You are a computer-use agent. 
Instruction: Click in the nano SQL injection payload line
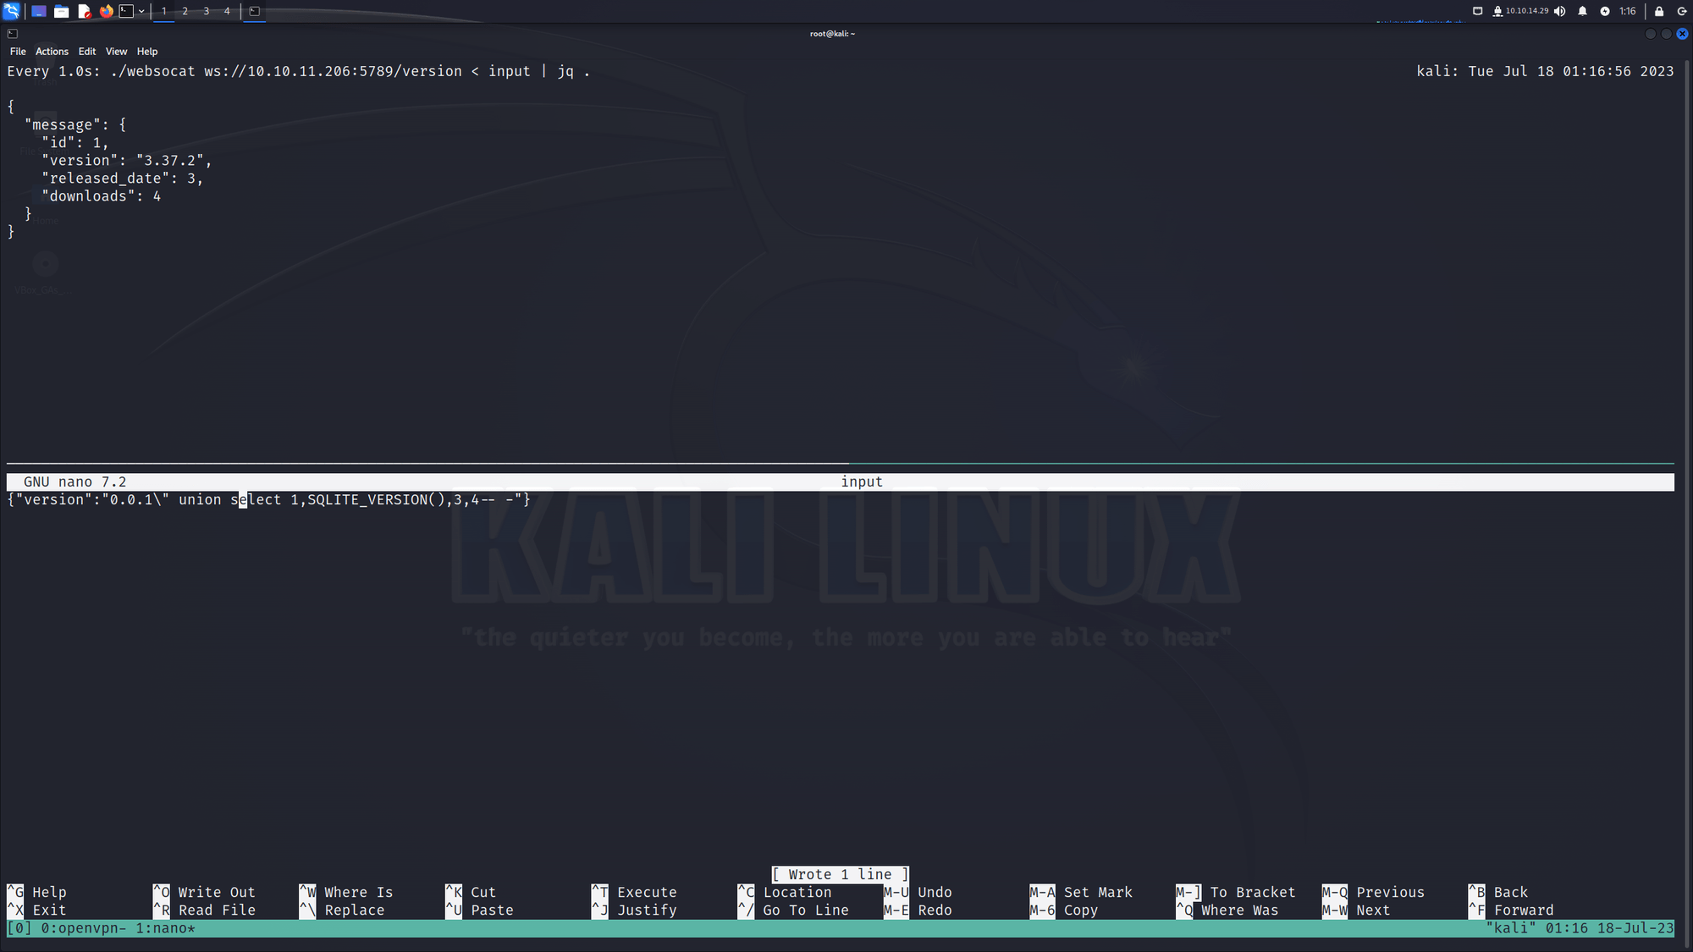point(269,499)
